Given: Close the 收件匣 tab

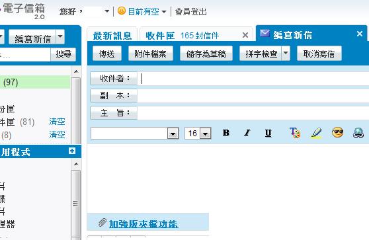Looking at the screenshot, I should (x=245, y=35).
